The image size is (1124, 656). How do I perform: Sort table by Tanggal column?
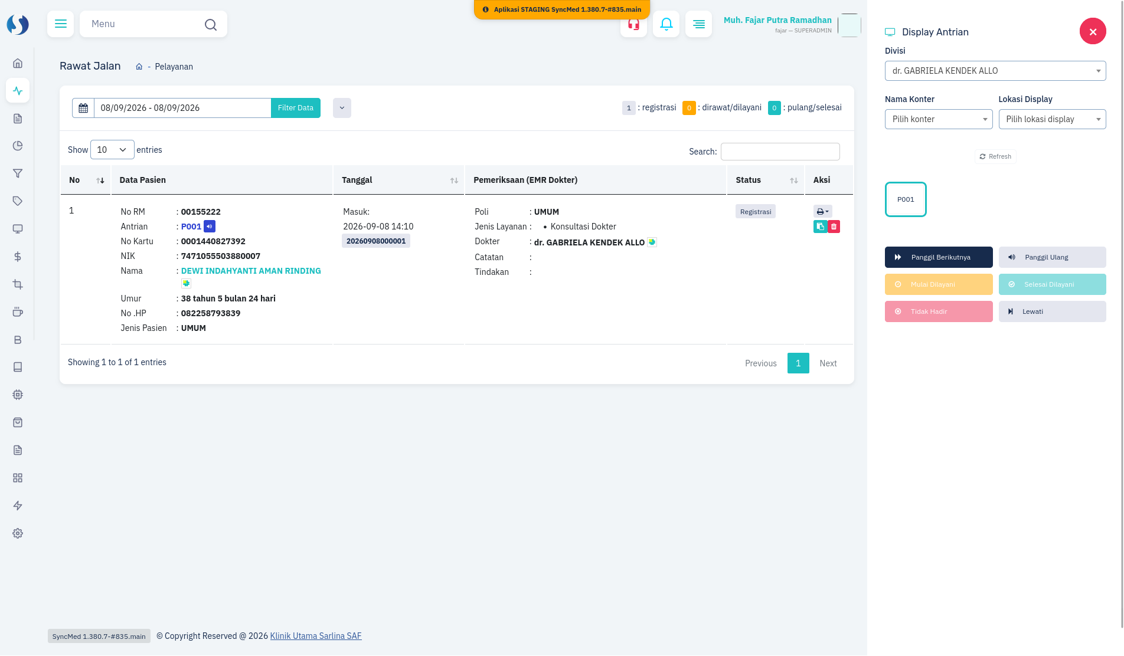(398, 180)
